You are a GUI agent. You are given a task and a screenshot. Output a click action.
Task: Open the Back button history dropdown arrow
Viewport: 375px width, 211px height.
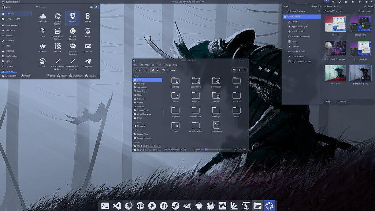[140, 70]
